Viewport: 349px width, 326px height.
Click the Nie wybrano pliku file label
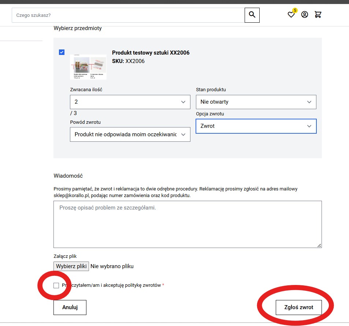point(112,266)
